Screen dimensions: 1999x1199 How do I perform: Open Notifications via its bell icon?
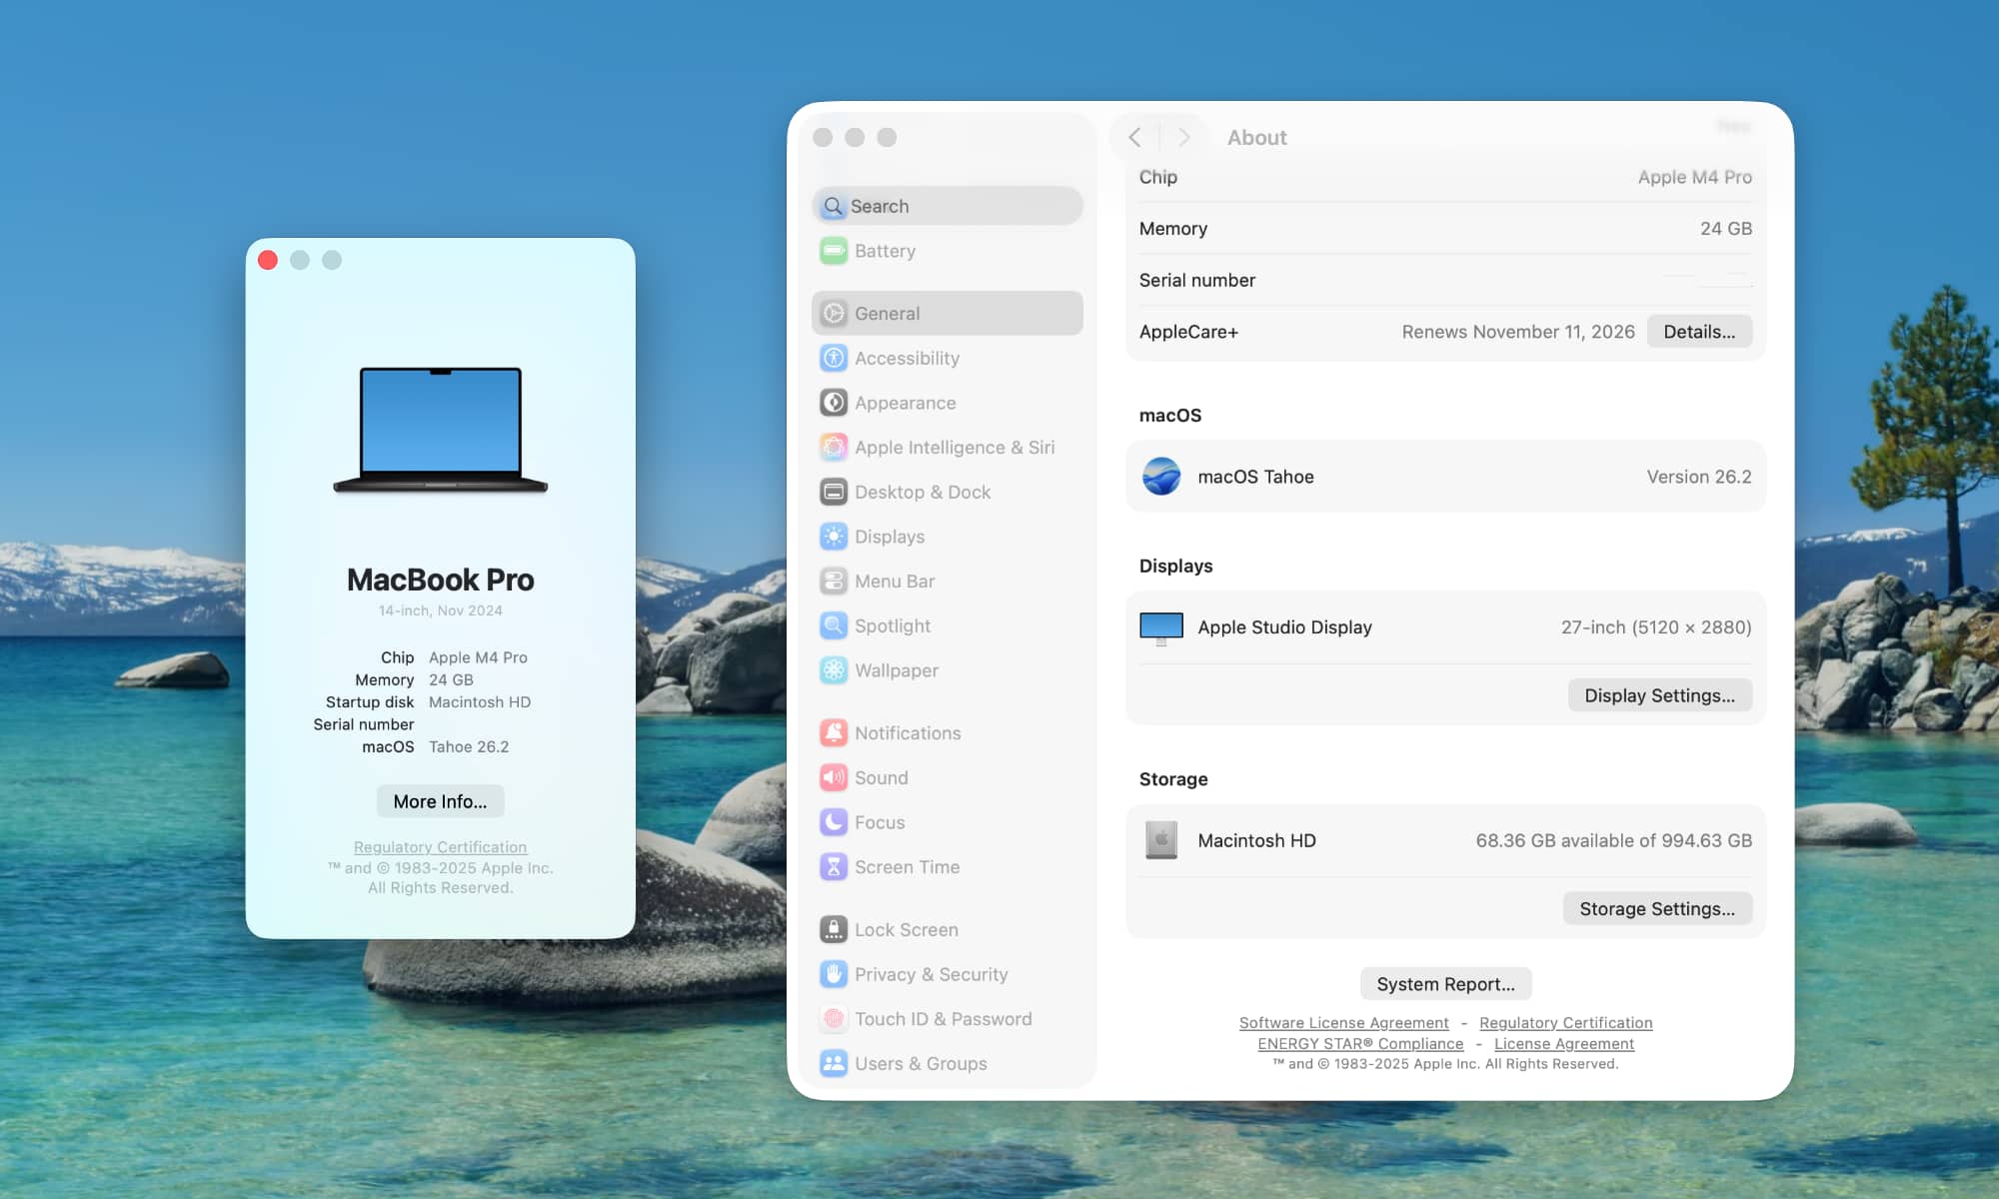834,732
